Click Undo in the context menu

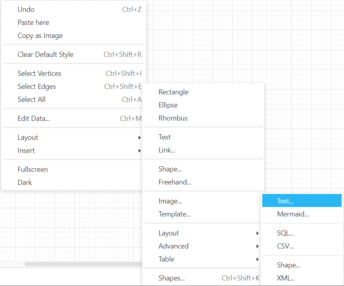coord(25,9)
